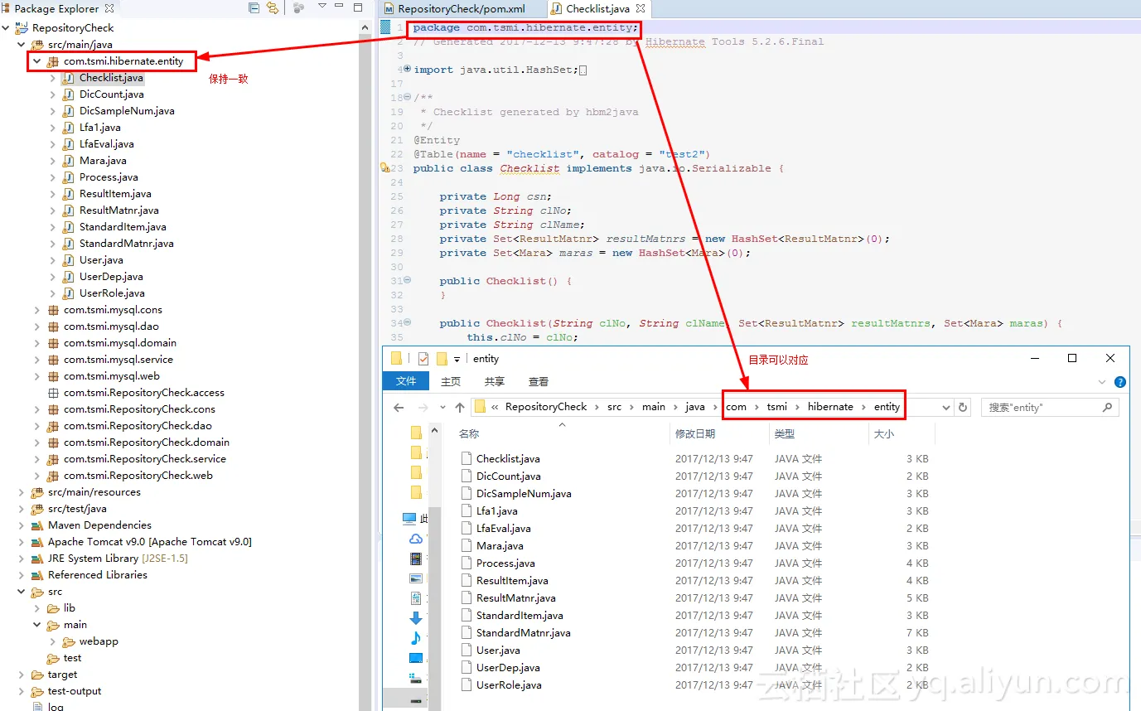Select StandardMatnr.java in Package Explorer

126,244
